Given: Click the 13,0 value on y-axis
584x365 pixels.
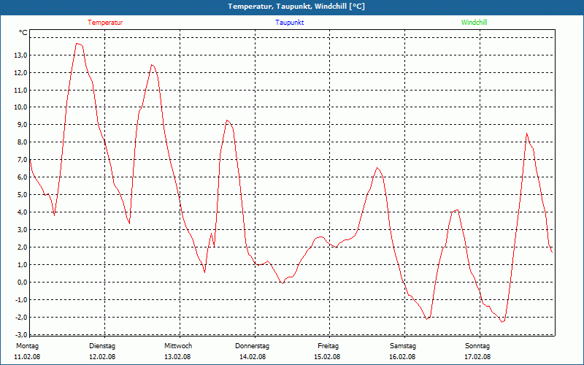Looking at the screenshot, I should tap(20, 55).
